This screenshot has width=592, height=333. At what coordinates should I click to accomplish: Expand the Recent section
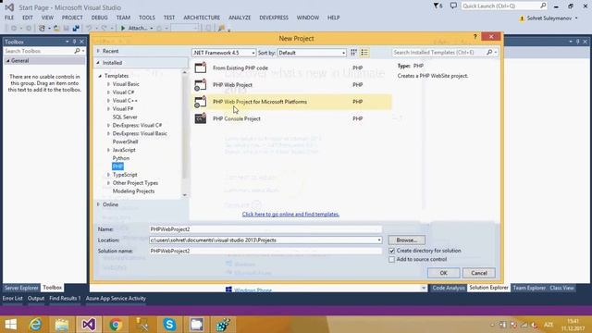click(x=98, y=51)
